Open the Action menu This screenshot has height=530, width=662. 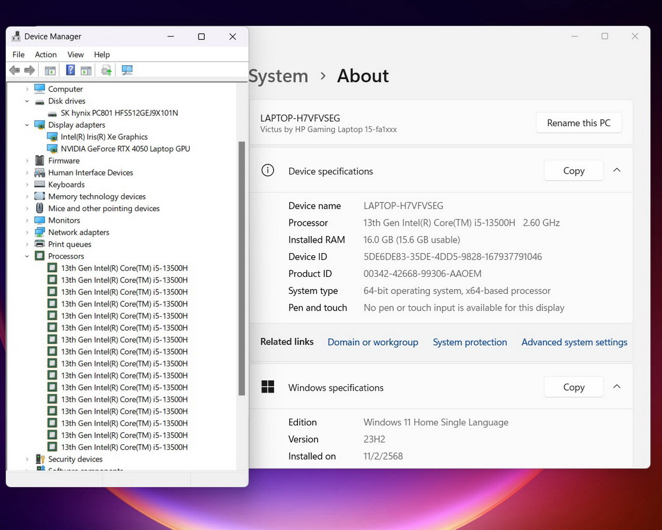coord(46,54)
